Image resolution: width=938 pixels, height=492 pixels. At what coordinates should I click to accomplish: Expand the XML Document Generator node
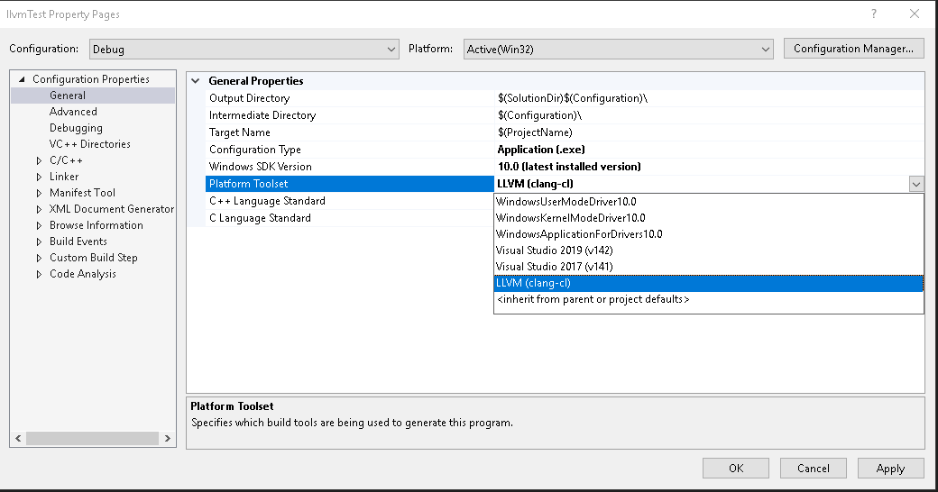point(39,209)
